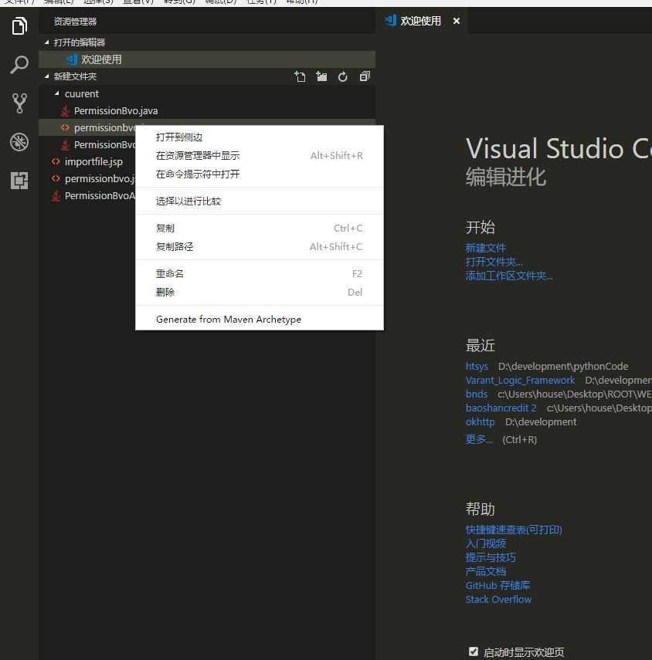Image resolution: width=652 pixels, height=660 pixels.
Task: Choose Generate from Maven Archetype
Action: coord(260,320)
